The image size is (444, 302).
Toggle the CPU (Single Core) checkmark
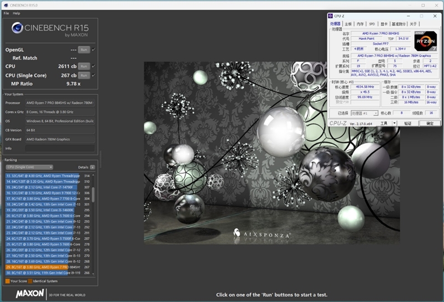coord(93,75)
